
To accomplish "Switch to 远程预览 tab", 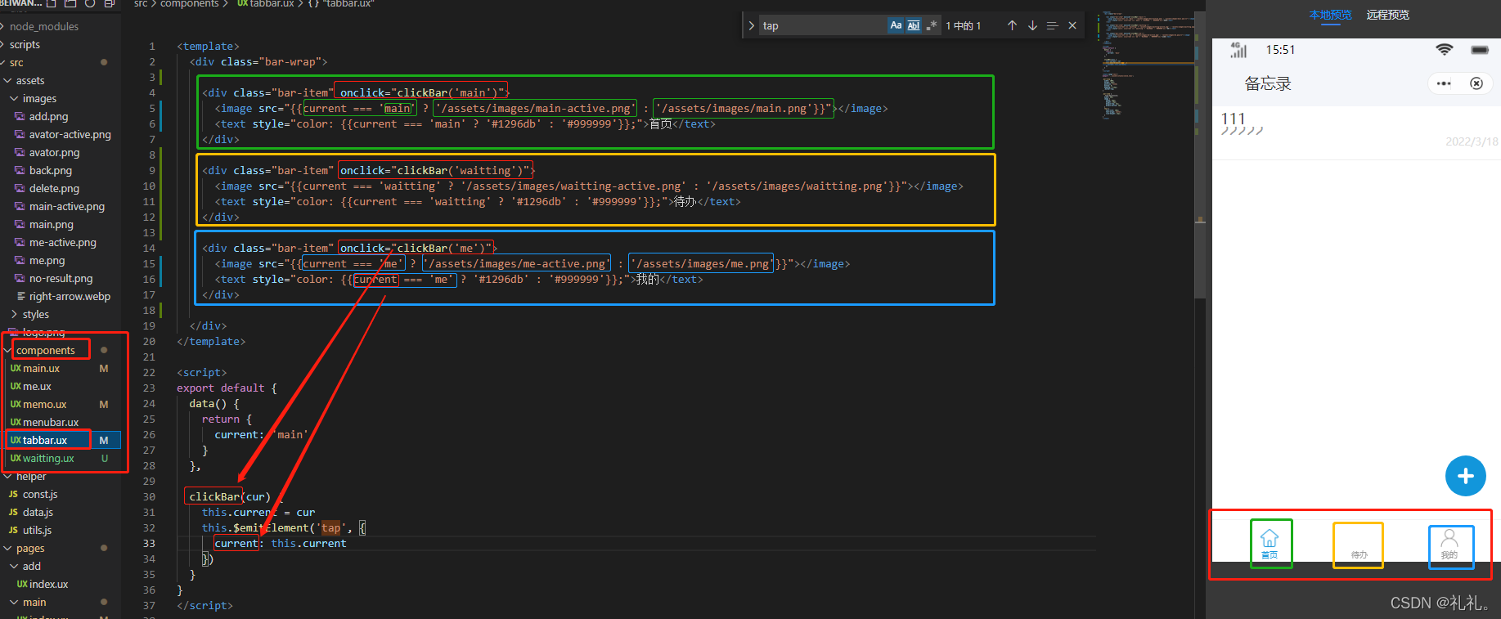I will [x=1387, y=15].
